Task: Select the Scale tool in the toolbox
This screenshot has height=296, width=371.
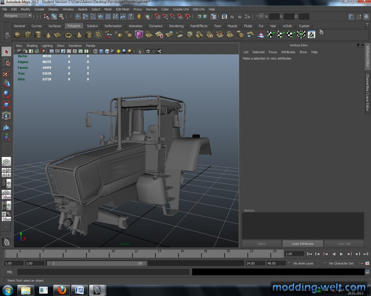Action: point(6,105)
